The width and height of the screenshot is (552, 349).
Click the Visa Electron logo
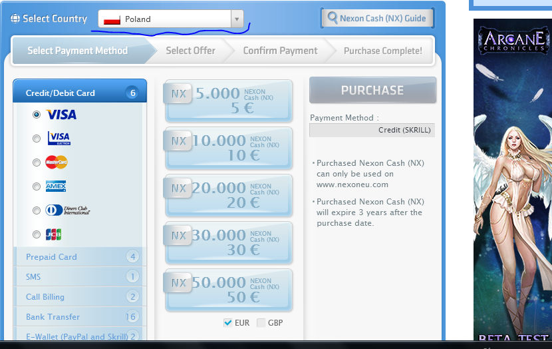click(x=59, y=138)
